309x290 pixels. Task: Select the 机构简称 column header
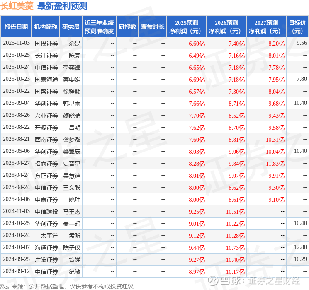pos(46,27)
